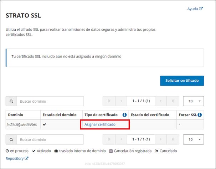This screenshot has width=216, height=169.
Task: Click the external-link icon beside Repository
Action: (x=26, y=158)
